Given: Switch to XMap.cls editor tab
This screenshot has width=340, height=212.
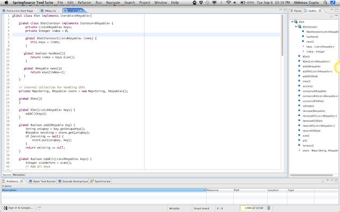Looking at the screenshot, I should pyautogui.click(x=50, y=11).
